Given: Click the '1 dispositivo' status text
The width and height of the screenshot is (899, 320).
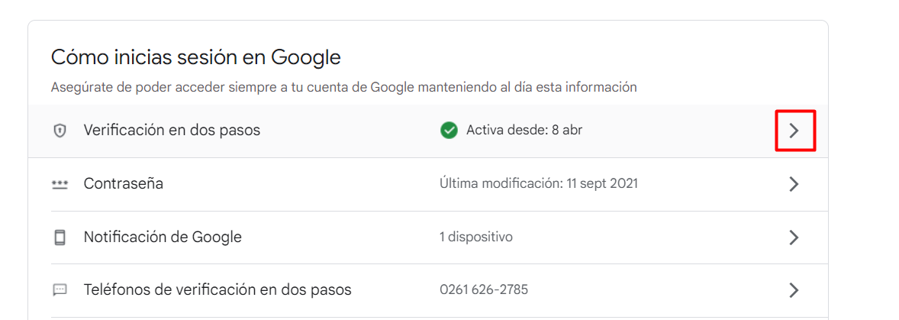Looking at the screenshot, I should click(476, 238).
